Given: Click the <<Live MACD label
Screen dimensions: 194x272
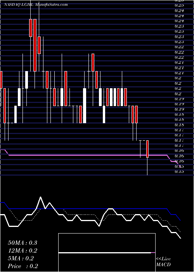Looking at the screenshot, I should (163, 262).
